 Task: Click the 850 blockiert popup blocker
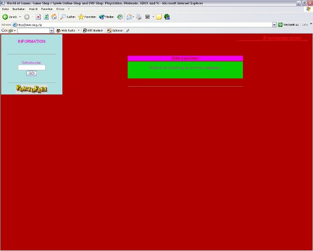point(93,31)
